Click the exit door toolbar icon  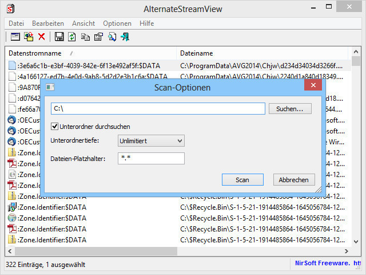coord(125,37)
